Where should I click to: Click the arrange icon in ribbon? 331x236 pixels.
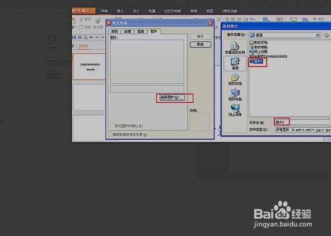[x=305, y=20]
